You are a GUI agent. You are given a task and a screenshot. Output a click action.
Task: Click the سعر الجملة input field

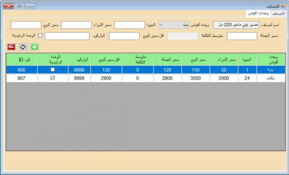point(242,36)
